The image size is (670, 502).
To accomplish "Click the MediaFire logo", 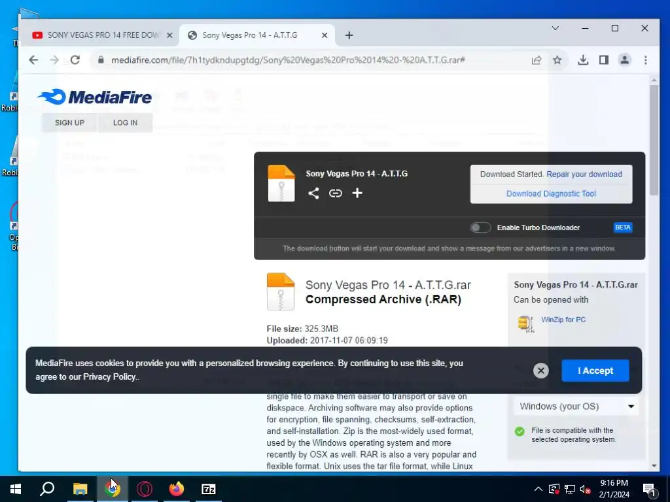I will (94, 97).
